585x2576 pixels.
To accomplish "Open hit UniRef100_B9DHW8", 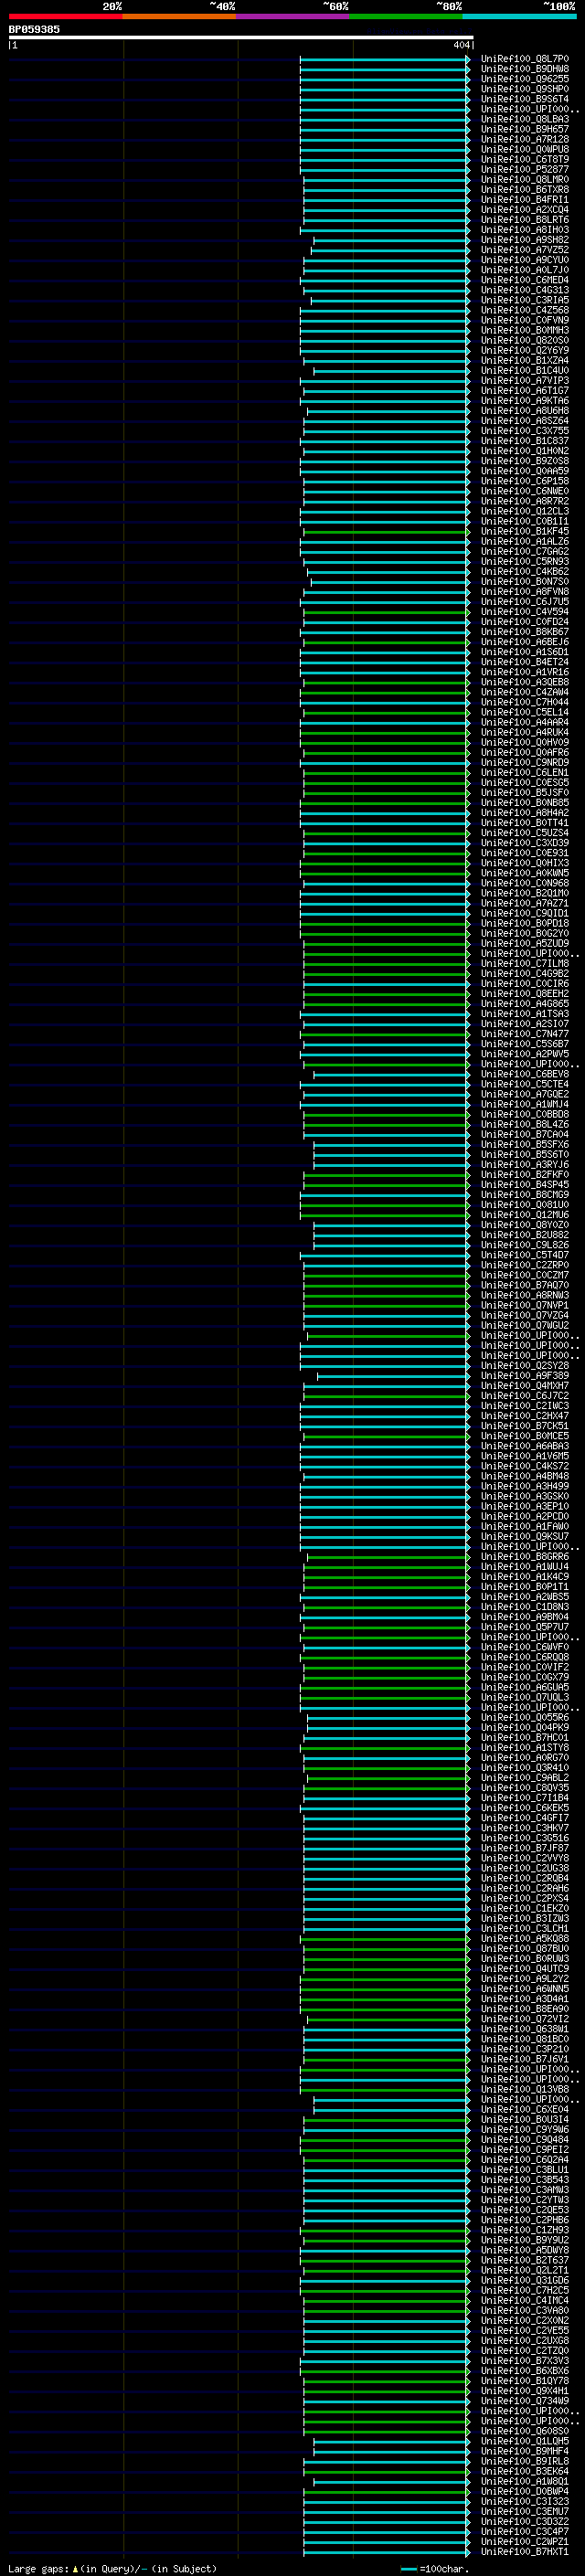I will [x=524, y=69].
